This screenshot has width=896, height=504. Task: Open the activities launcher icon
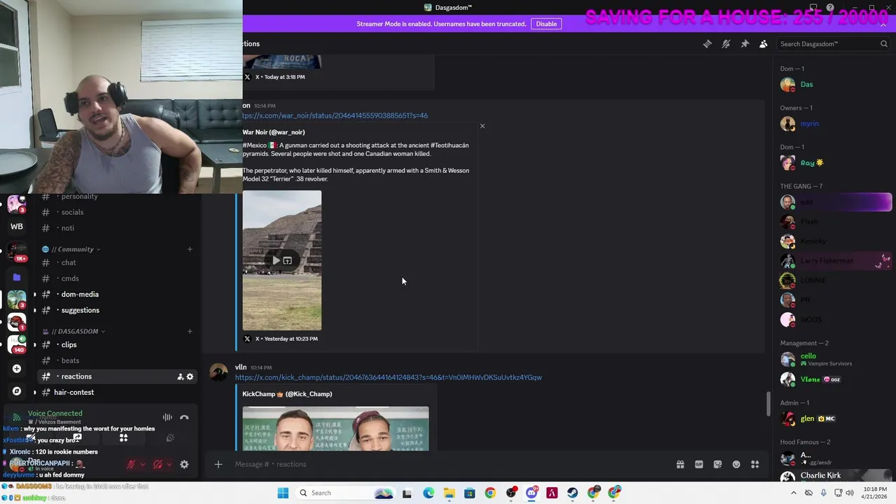tap(123, 438)
